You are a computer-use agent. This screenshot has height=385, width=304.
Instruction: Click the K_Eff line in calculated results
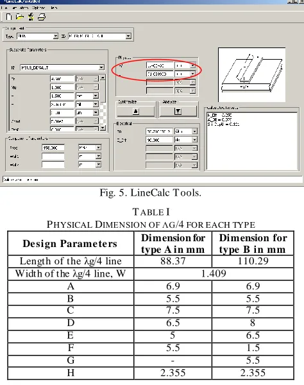(x=219, y=115)
